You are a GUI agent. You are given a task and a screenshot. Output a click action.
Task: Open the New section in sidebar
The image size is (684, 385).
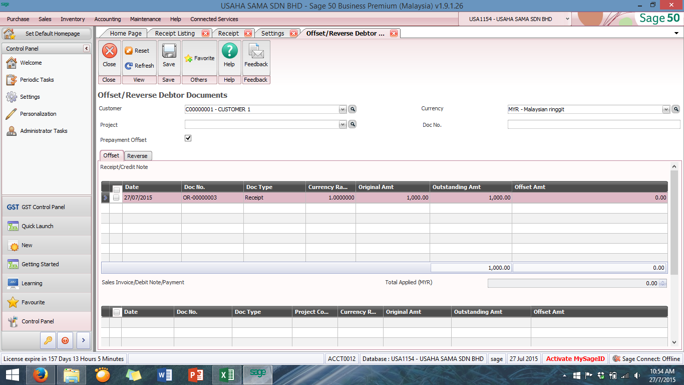[x=47, y=245]
